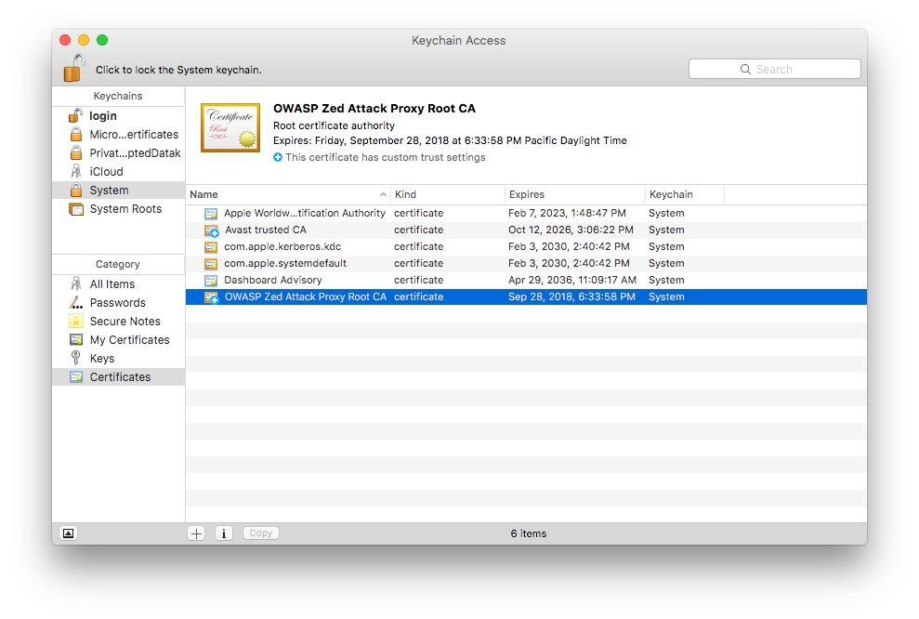Click the Passwords category pencil icon
Screen dimensions: 919x619
tap(76, 302)
